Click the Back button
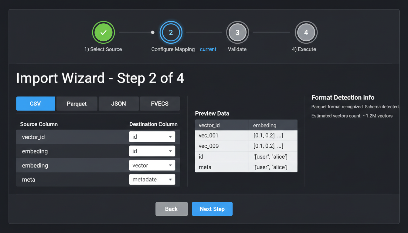This screenshot has height=233, width=408. coord(172,209)
